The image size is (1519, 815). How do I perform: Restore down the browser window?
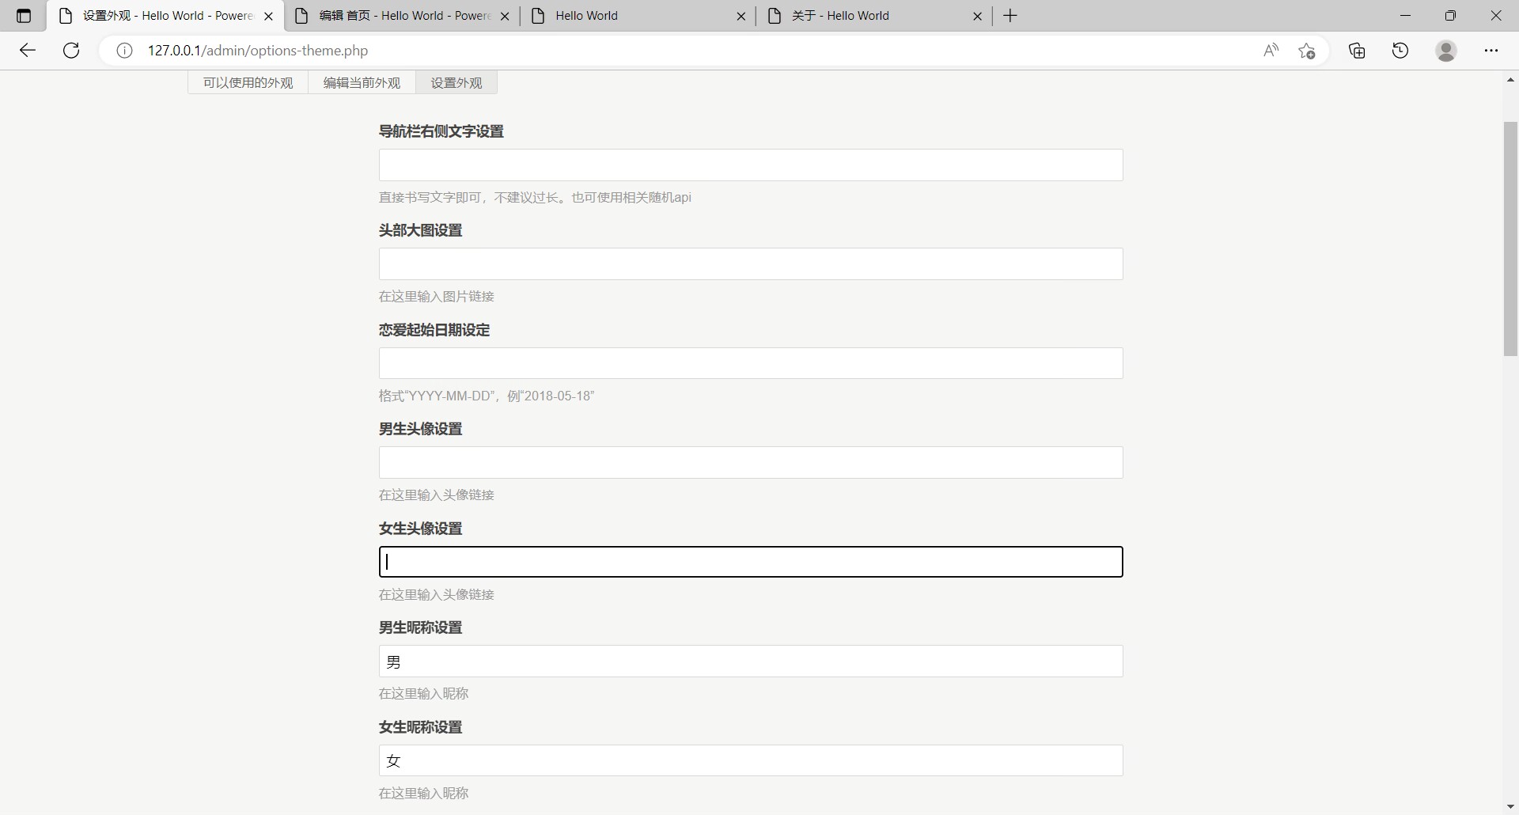[x=1450, y=16]
